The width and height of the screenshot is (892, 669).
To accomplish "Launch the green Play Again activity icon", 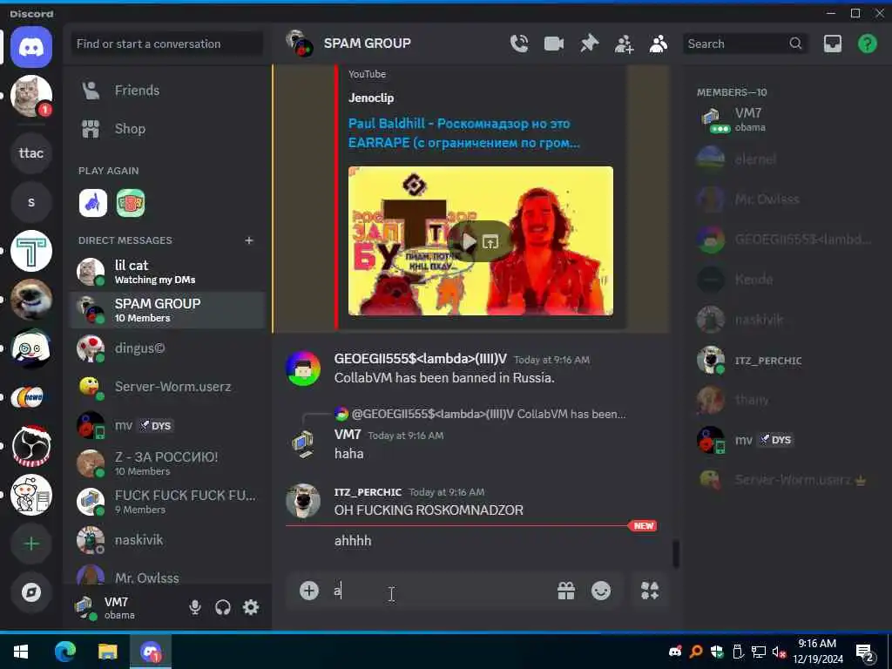I will point(131,203).
